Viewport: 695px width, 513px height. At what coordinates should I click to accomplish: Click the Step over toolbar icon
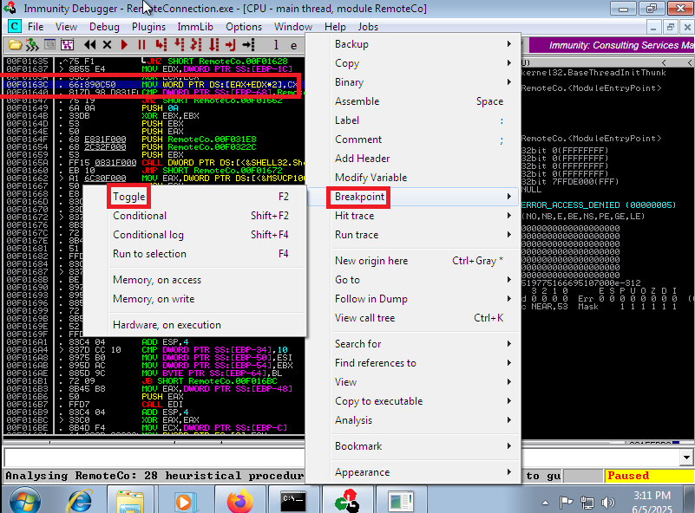(179, 45)
